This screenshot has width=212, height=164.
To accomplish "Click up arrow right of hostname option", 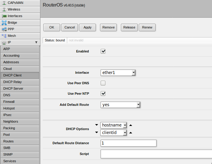I will click(x=130, y=125).
